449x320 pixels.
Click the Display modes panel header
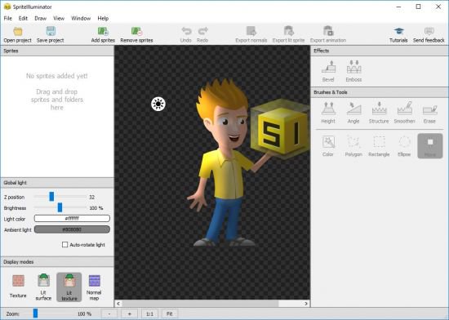pyautogui.click(x=57, y=262)
